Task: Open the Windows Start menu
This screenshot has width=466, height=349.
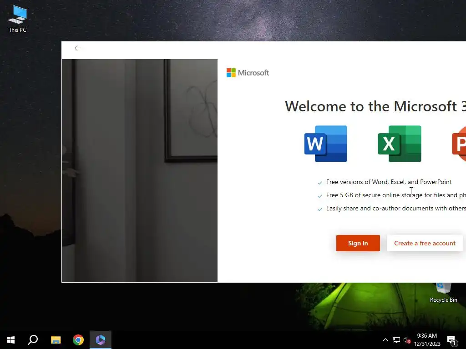Action: pos(11,340)
